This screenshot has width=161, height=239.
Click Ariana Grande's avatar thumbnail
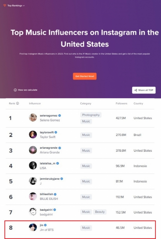[33, 150]
